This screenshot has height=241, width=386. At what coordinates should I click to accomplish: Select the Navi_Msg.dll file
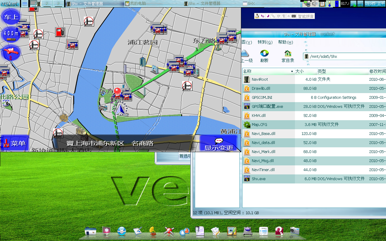click(263, 161)
